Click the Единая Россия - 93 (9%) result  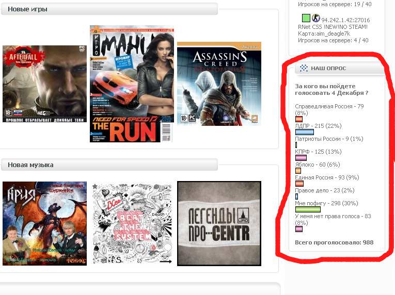tap(327, 177)
